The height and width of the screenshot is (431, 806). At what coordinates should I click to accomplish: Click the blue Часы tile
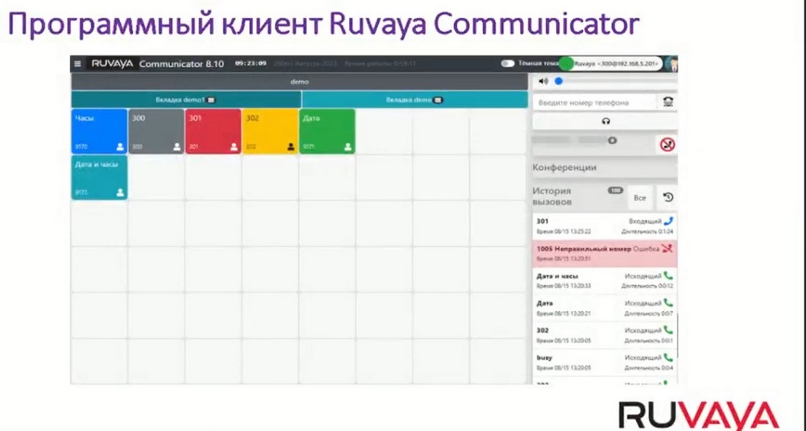[99, 131]
